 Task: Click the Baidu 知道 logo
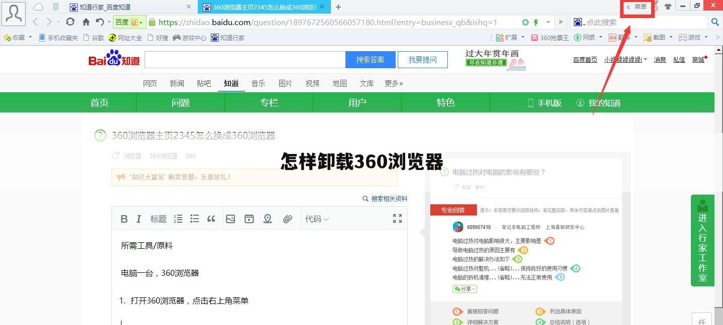[x=114, y=58]
